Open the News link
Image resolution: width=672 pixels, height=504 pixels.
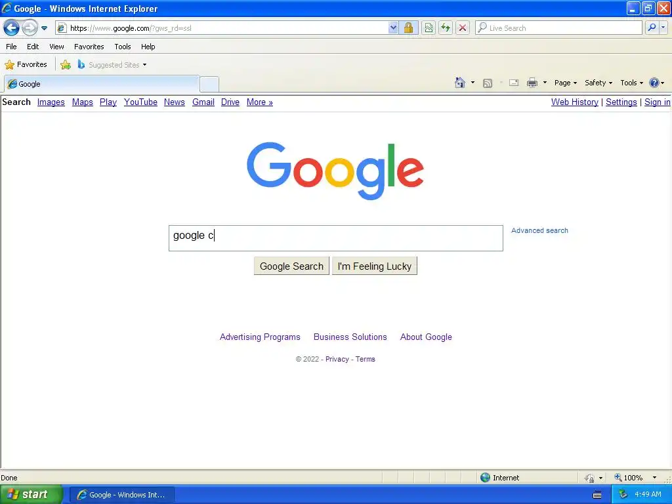coord(175,102)
